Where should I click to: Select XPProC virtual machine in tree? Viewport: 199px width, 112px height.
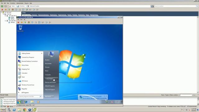point(12,19)
